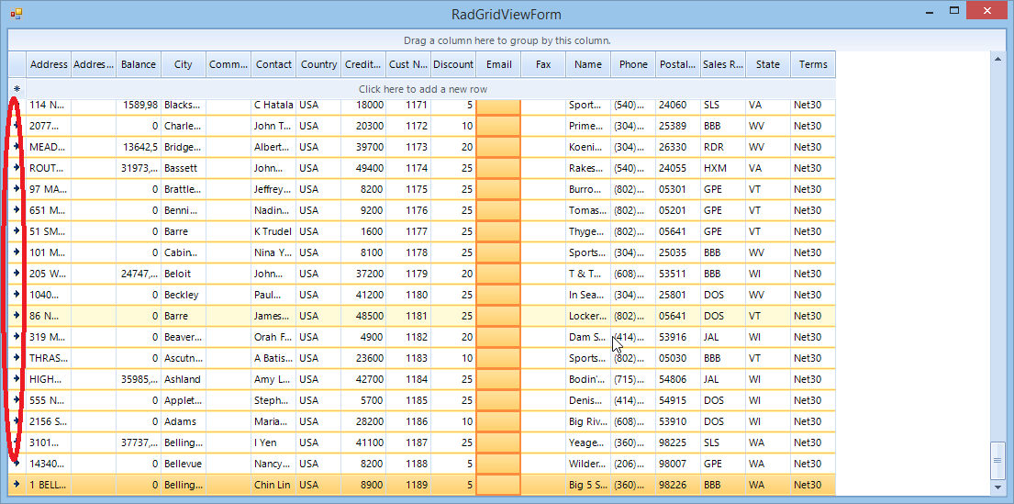The width and height of the screenshot is (1014, 504).
Task: Select the 'Beloit' city cell
Action: click(184, 274)
